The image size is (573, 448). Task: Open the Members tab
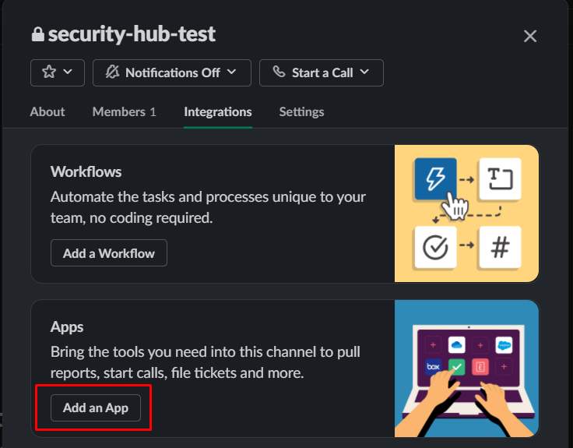[125, 112]
